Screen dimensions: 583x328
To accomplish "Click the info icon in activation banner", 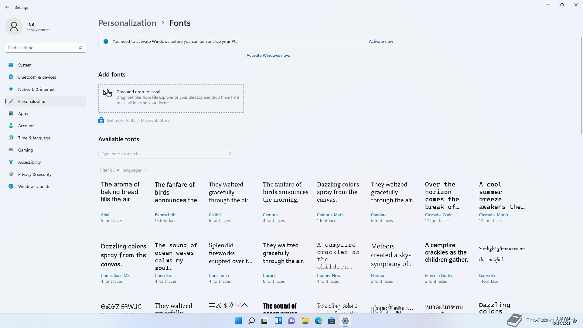I will point(106,41).
